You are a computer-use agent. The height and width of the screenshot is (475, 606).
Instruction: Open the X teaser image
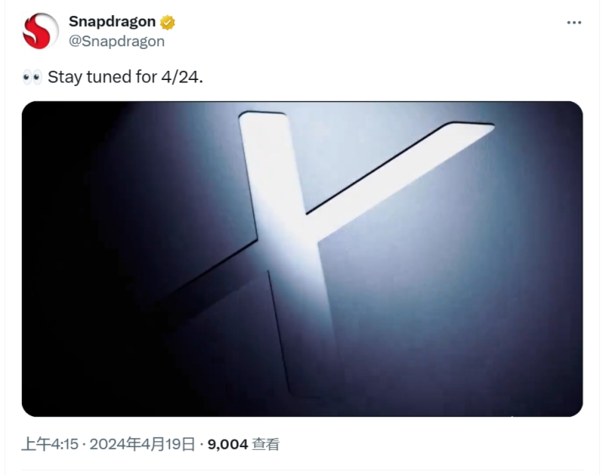(302, 259)
